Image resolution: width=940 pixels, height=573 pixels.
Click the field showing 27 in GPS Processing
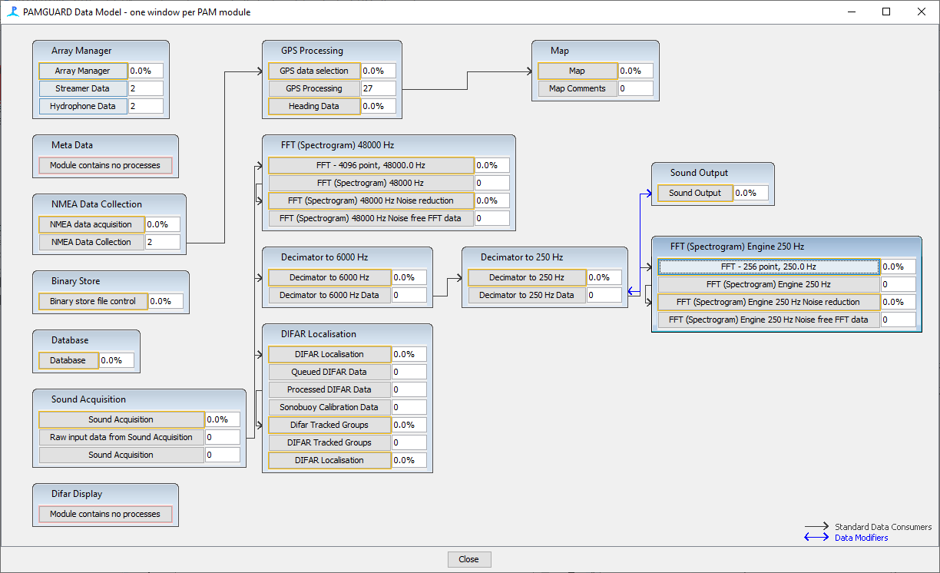pyautogui.click(x=379, y=88)
